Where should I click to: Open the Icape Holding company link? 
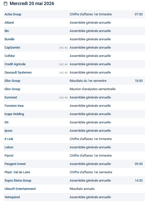click(x=14, y=114)
